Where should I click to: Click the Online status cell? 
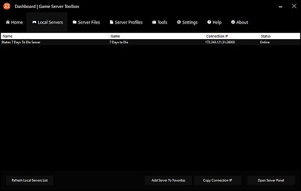(265, 42)
